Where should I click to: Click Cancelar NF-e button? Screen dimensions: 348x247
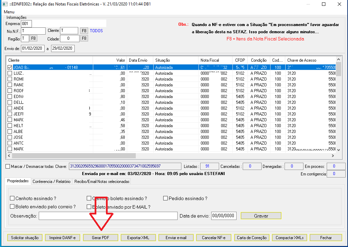[x=214, y=237]
